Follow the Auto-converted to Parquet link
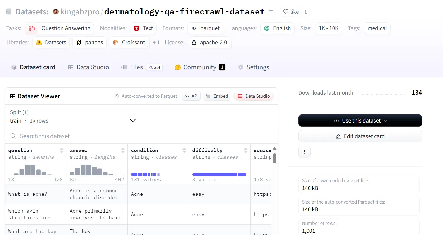 pos(149,96)
